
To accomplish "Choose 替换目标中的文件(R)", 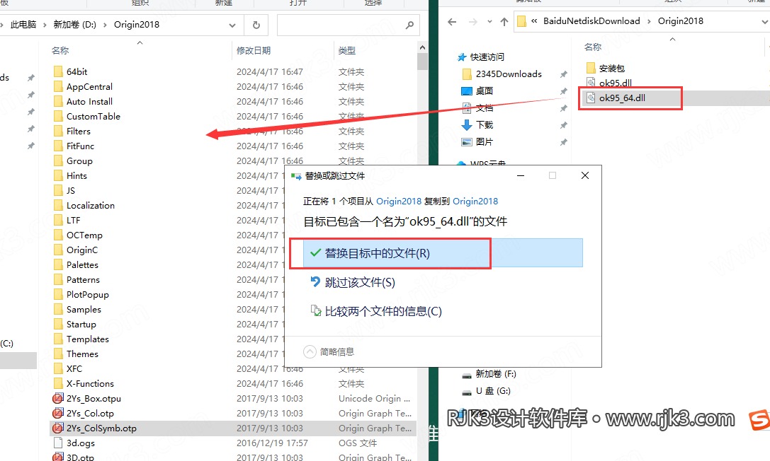I will point(443,253).
